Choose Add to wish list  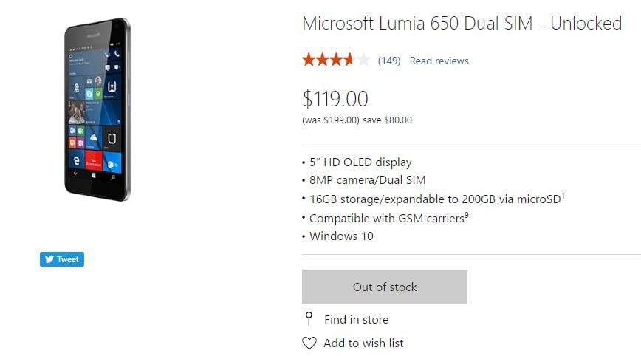[x=363, y=343]
